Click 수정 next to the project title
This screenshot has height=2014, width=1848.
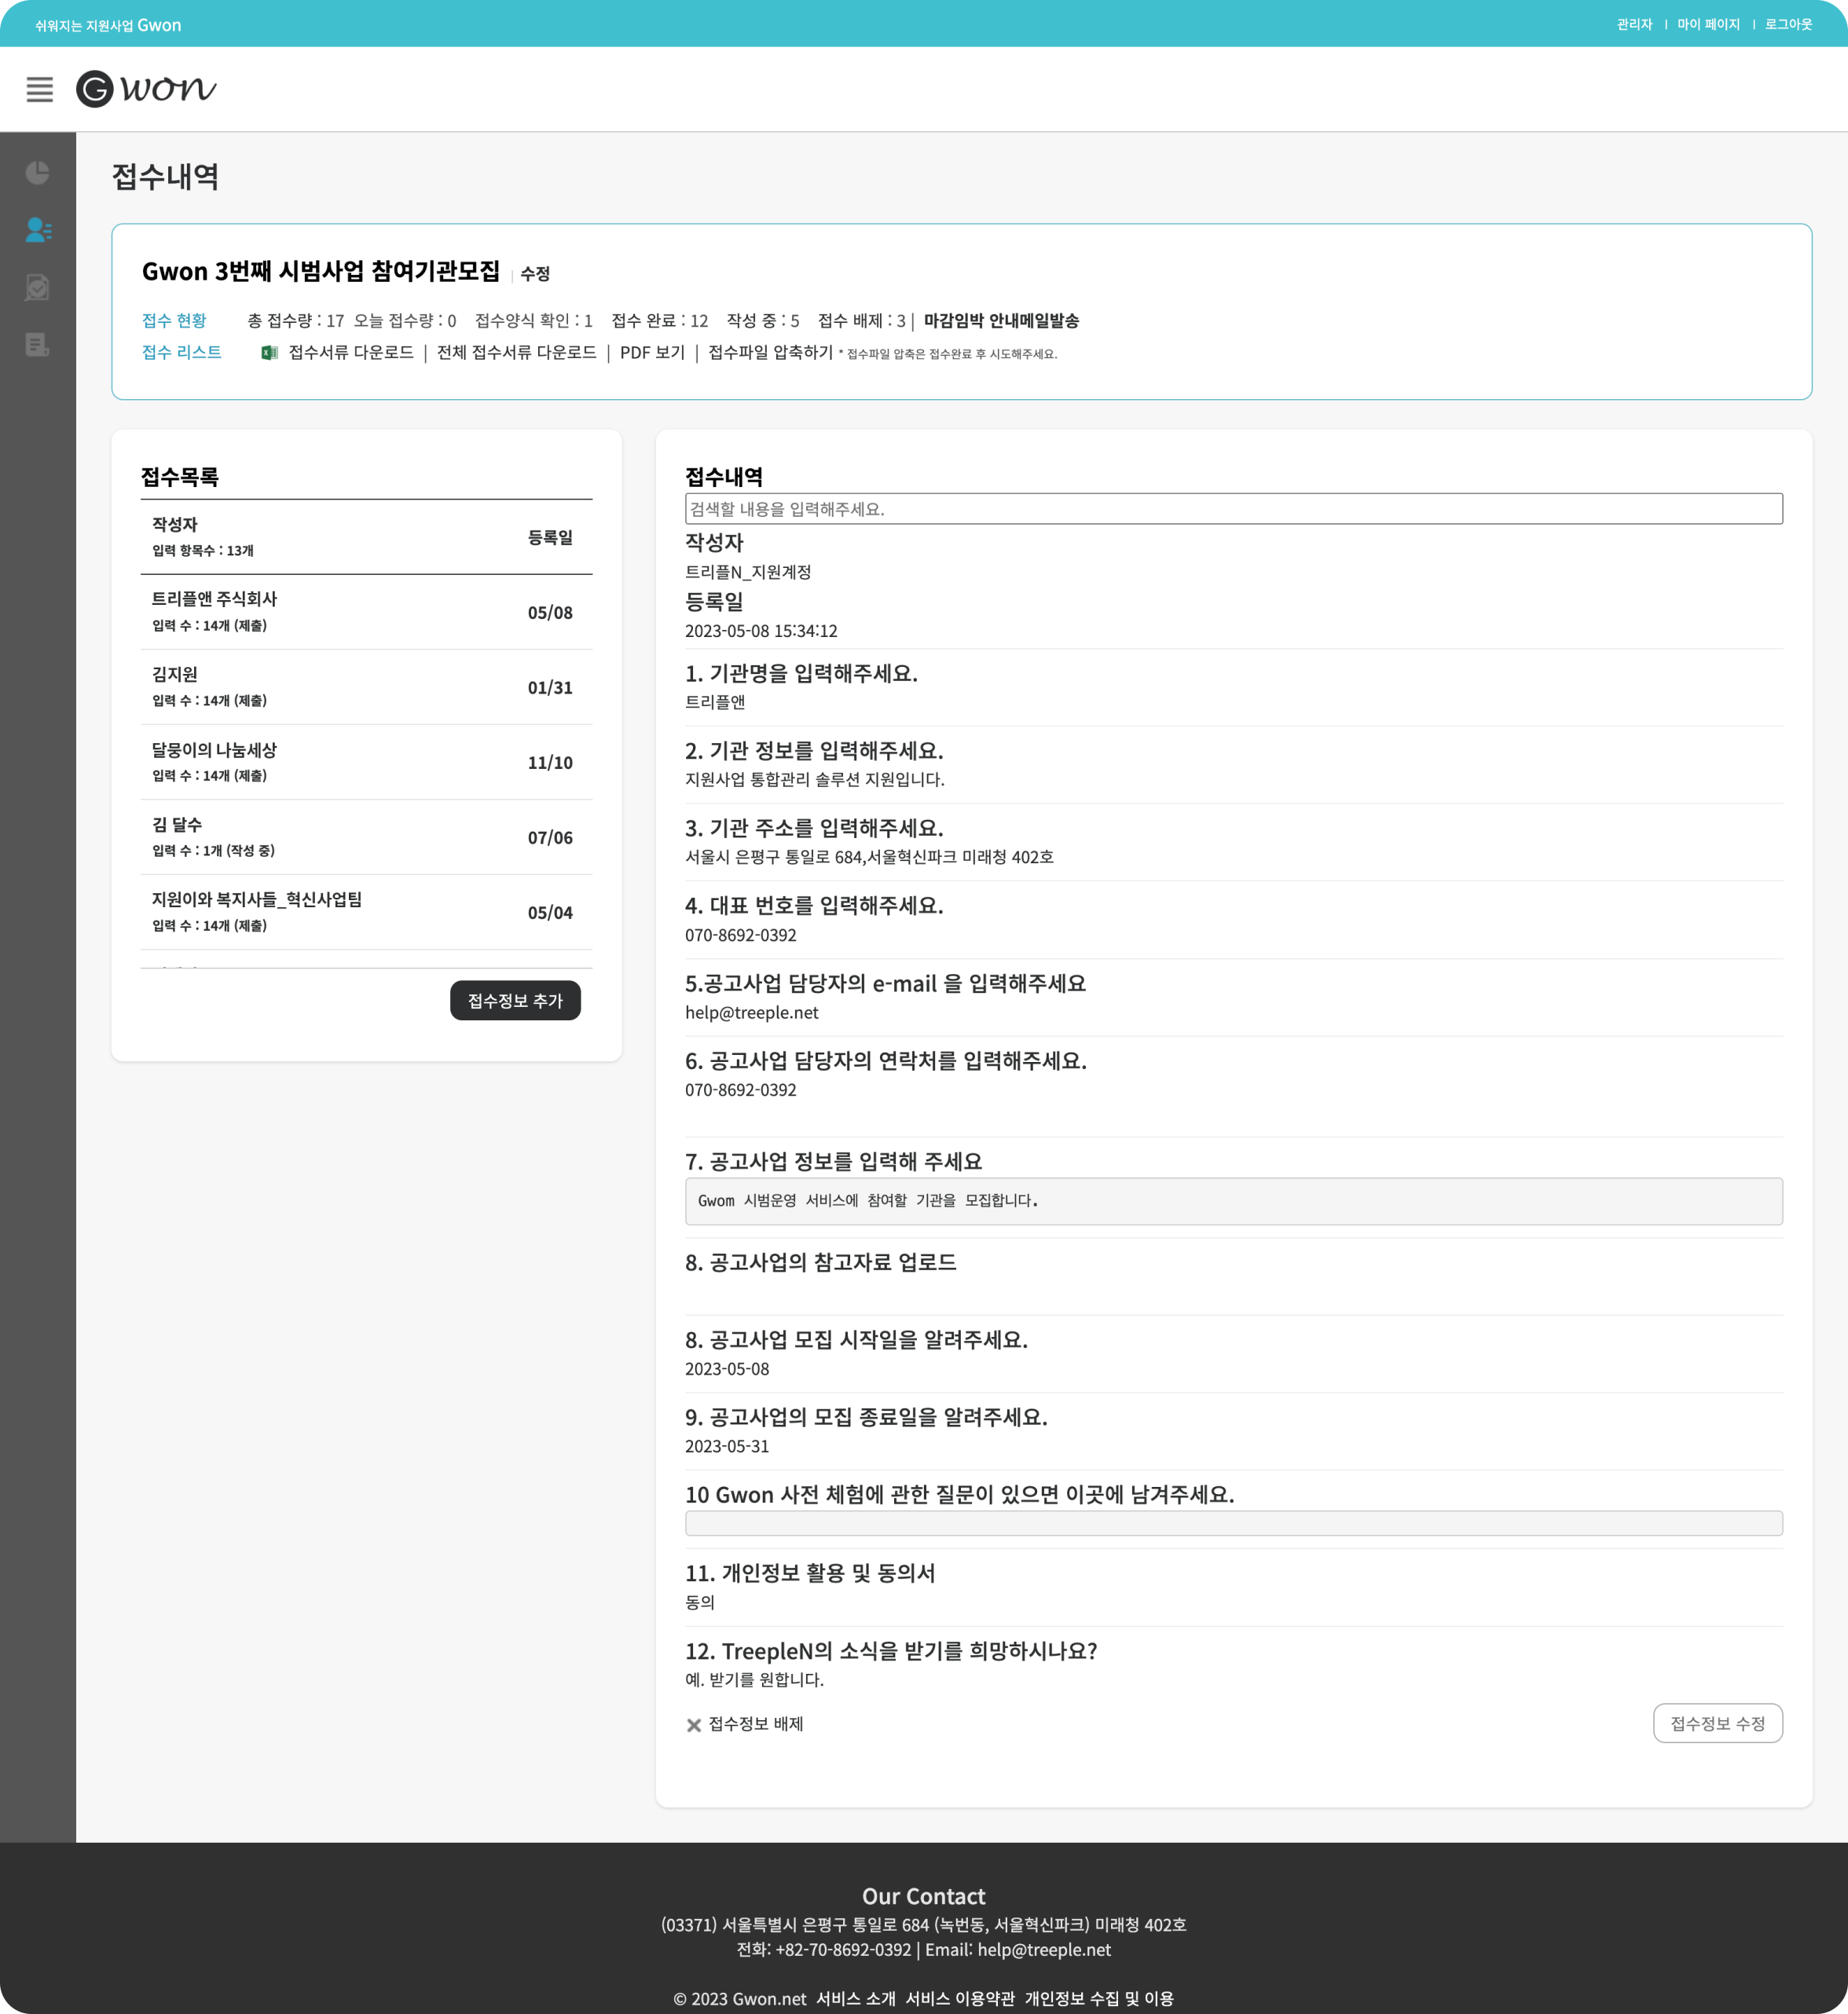coord(535,274)
